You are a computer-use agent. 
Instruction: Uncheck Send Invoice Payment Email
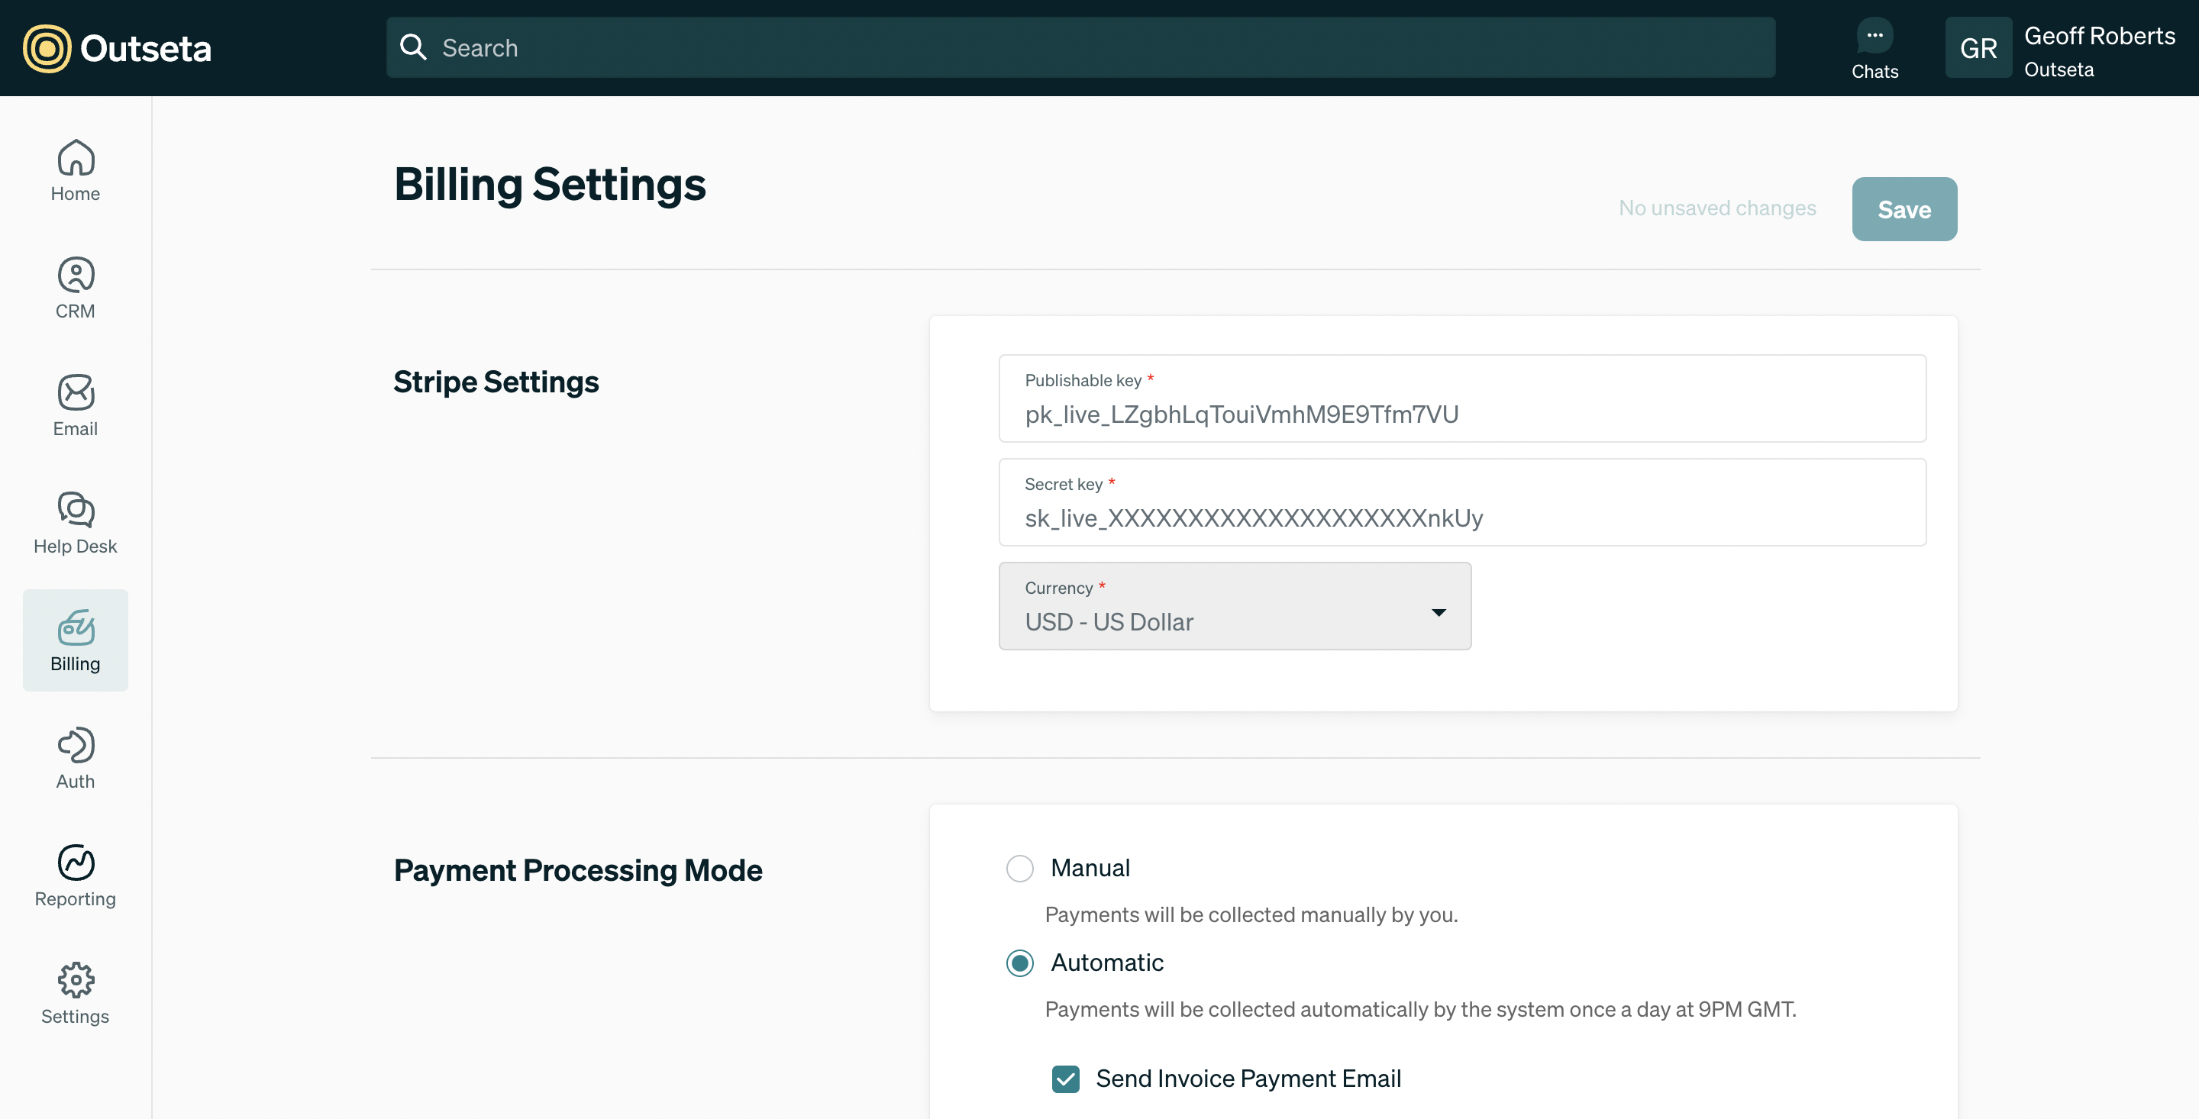(x=1065, y=1078)
